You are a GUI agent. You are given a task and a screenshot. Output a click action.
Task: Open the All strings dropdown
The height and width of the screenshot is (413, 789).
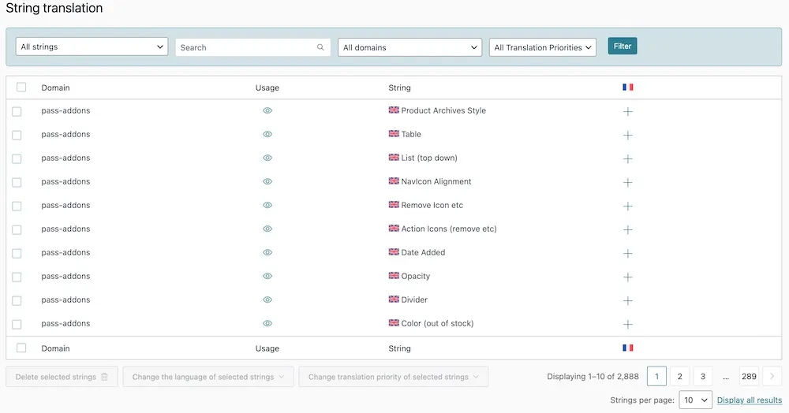point(92,47)
